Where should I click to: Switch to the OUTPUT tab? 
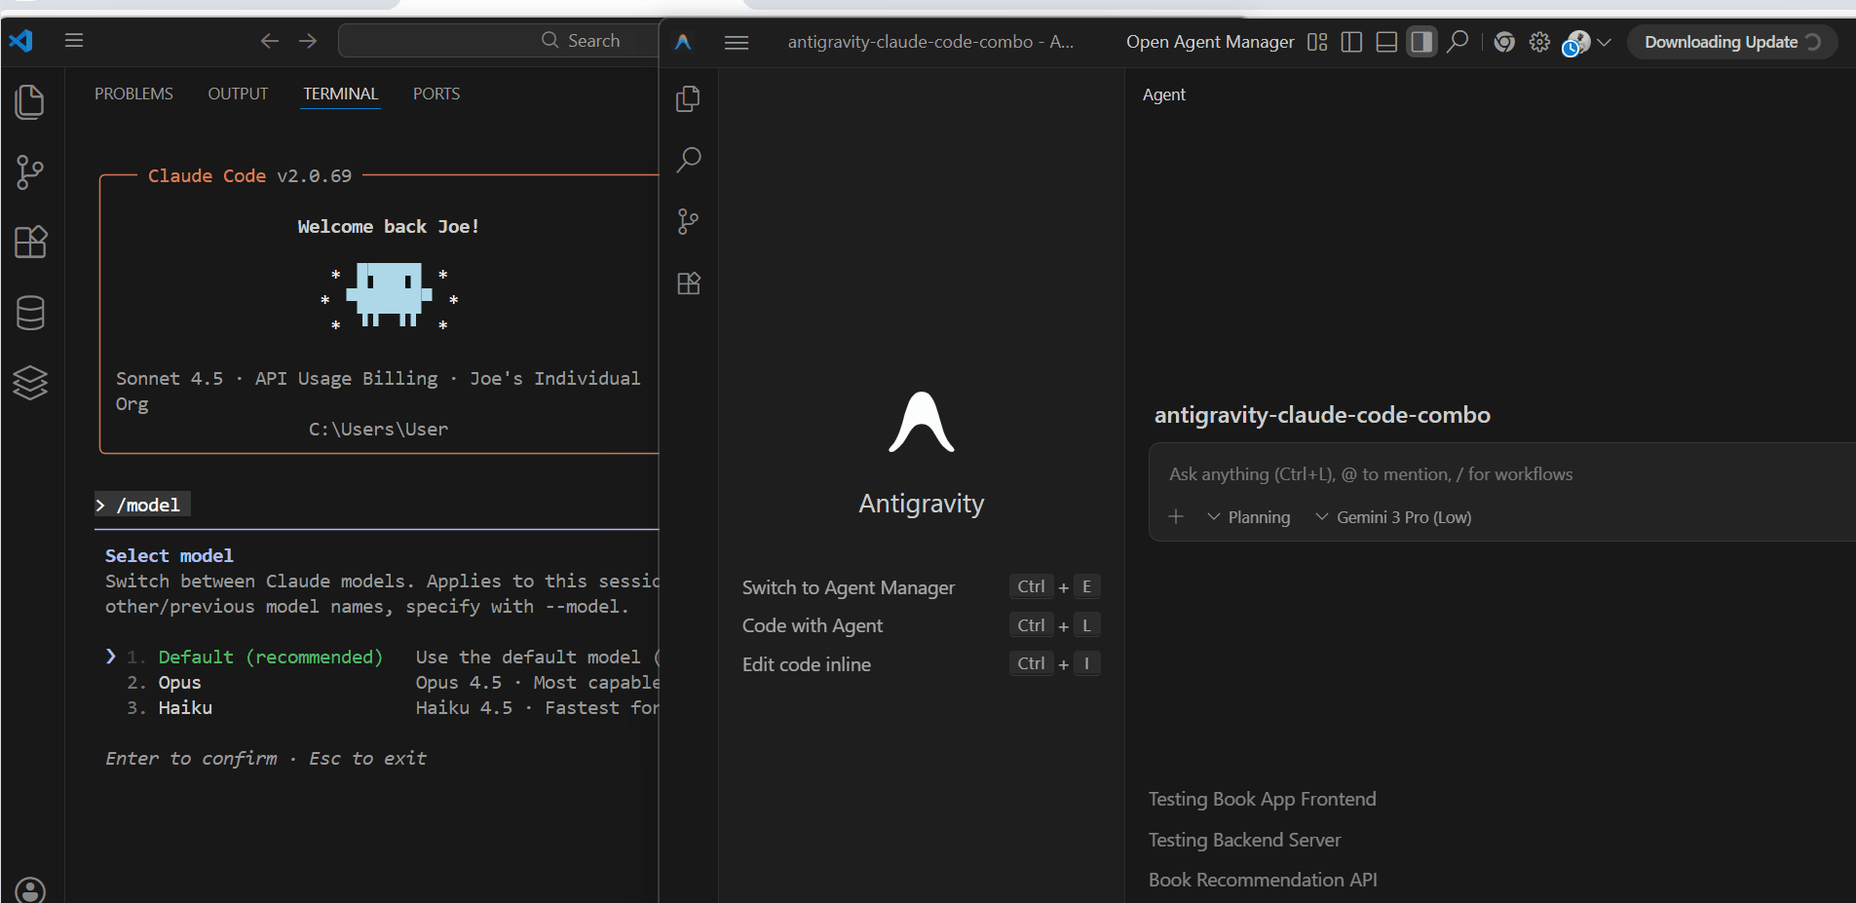coord(238,94)
